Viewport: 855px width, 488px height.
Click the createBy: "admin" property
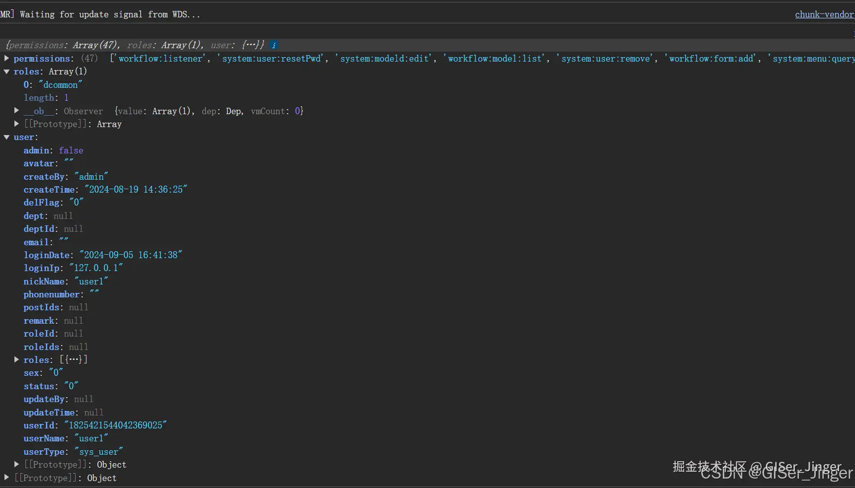click(x=66, y=177)
